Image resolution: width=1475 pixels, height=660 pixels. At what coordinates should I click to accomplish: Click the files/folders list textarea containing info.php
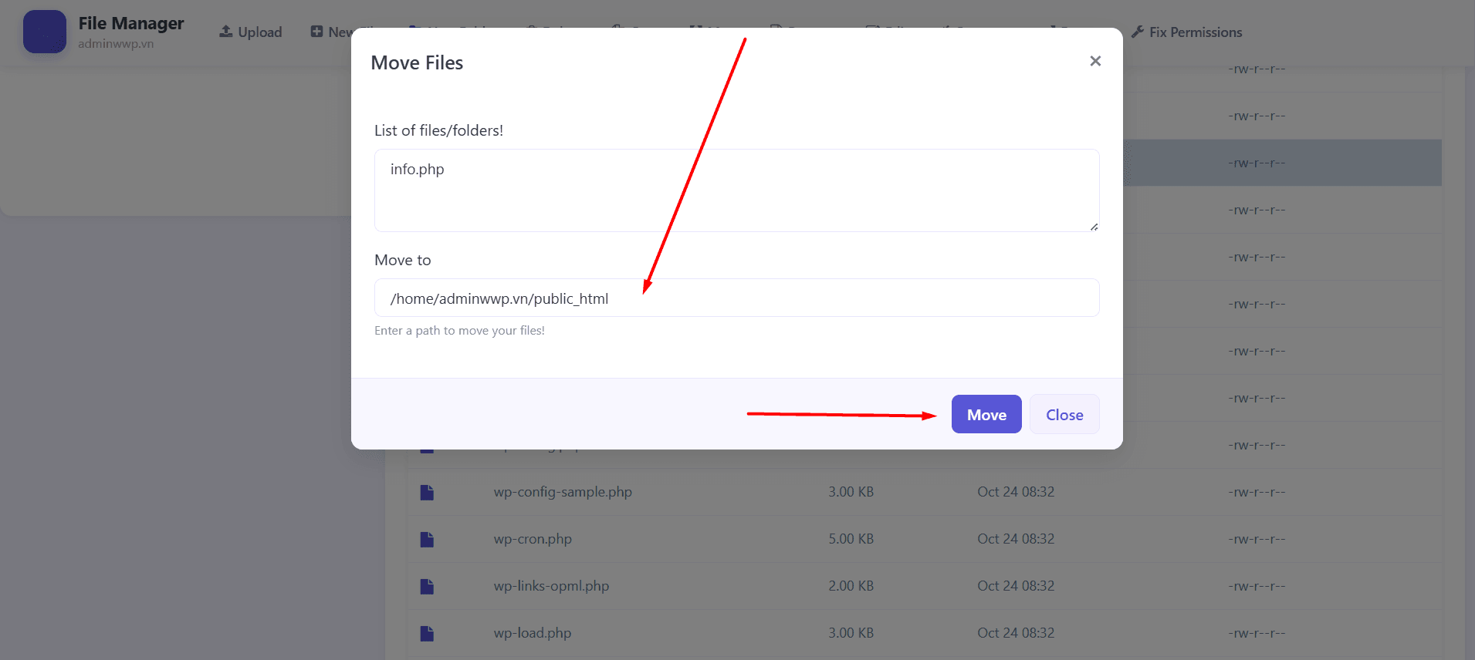coord(736,190)
